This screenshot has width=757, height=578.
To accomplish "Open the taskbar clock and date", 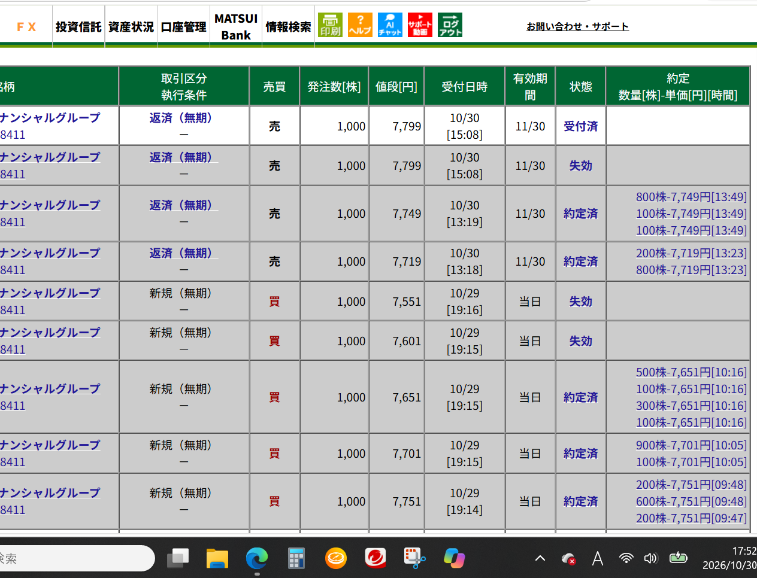I will (x=729, y=558).
